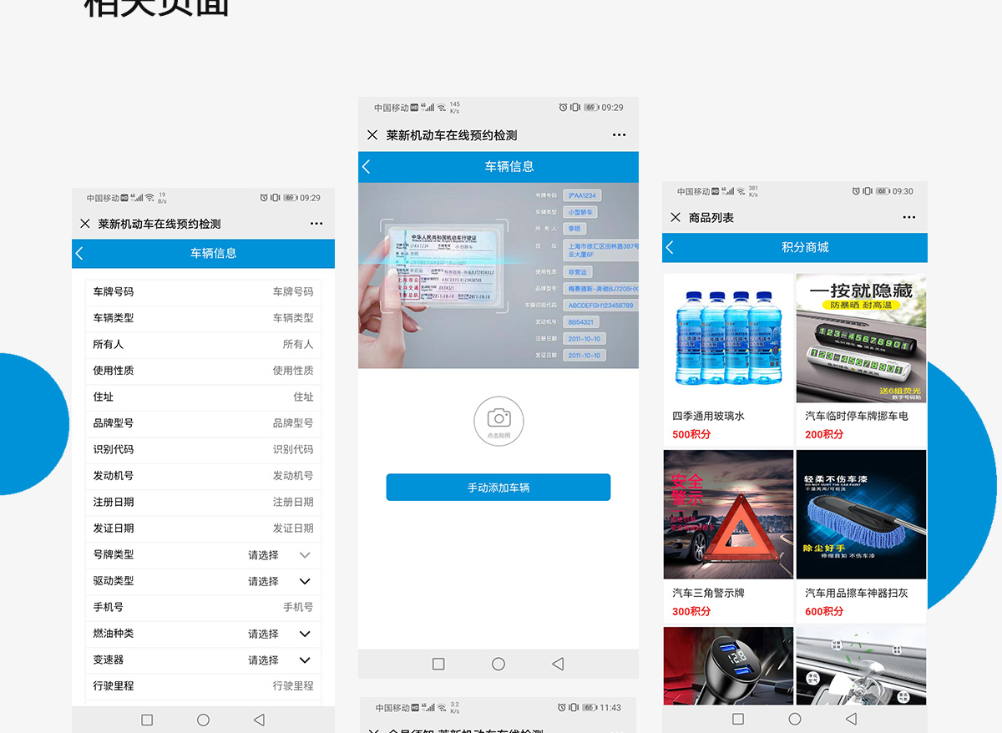Tap the recent-apps square on the left phone
The image size is (1002, 733).
coord(147,720)
